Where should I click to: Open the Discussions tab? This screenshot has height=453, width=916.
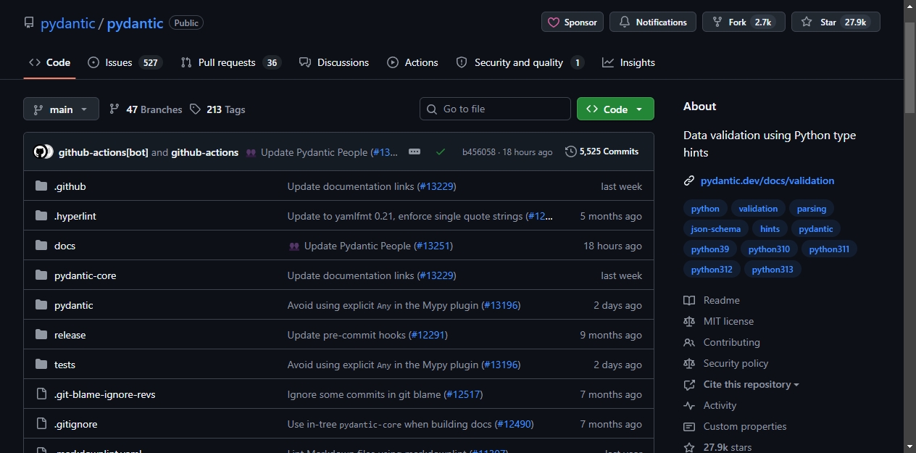pyautogui.click(x=334, y=62)
